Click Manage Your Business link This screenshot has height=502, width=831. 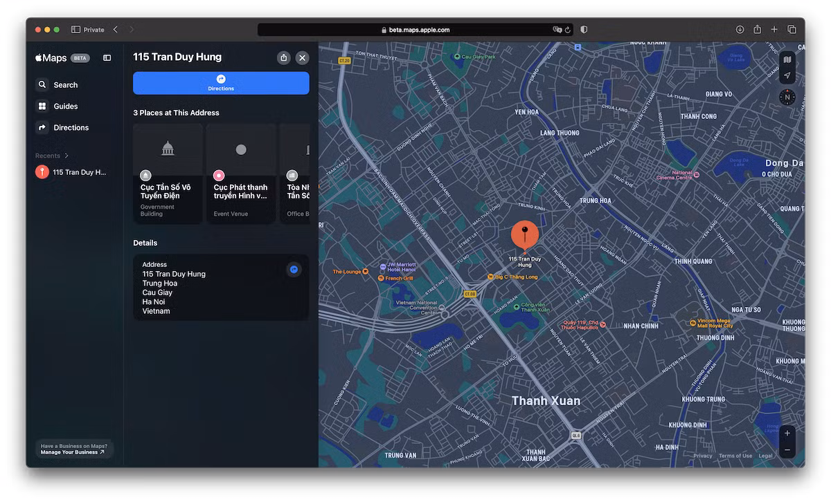tap(72, 452)
